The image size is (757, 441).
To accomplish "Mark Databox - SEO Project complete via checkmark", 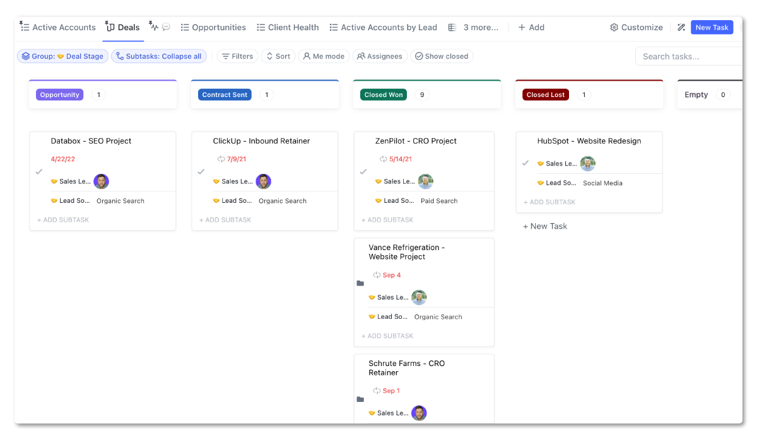I will coord(38,171).
